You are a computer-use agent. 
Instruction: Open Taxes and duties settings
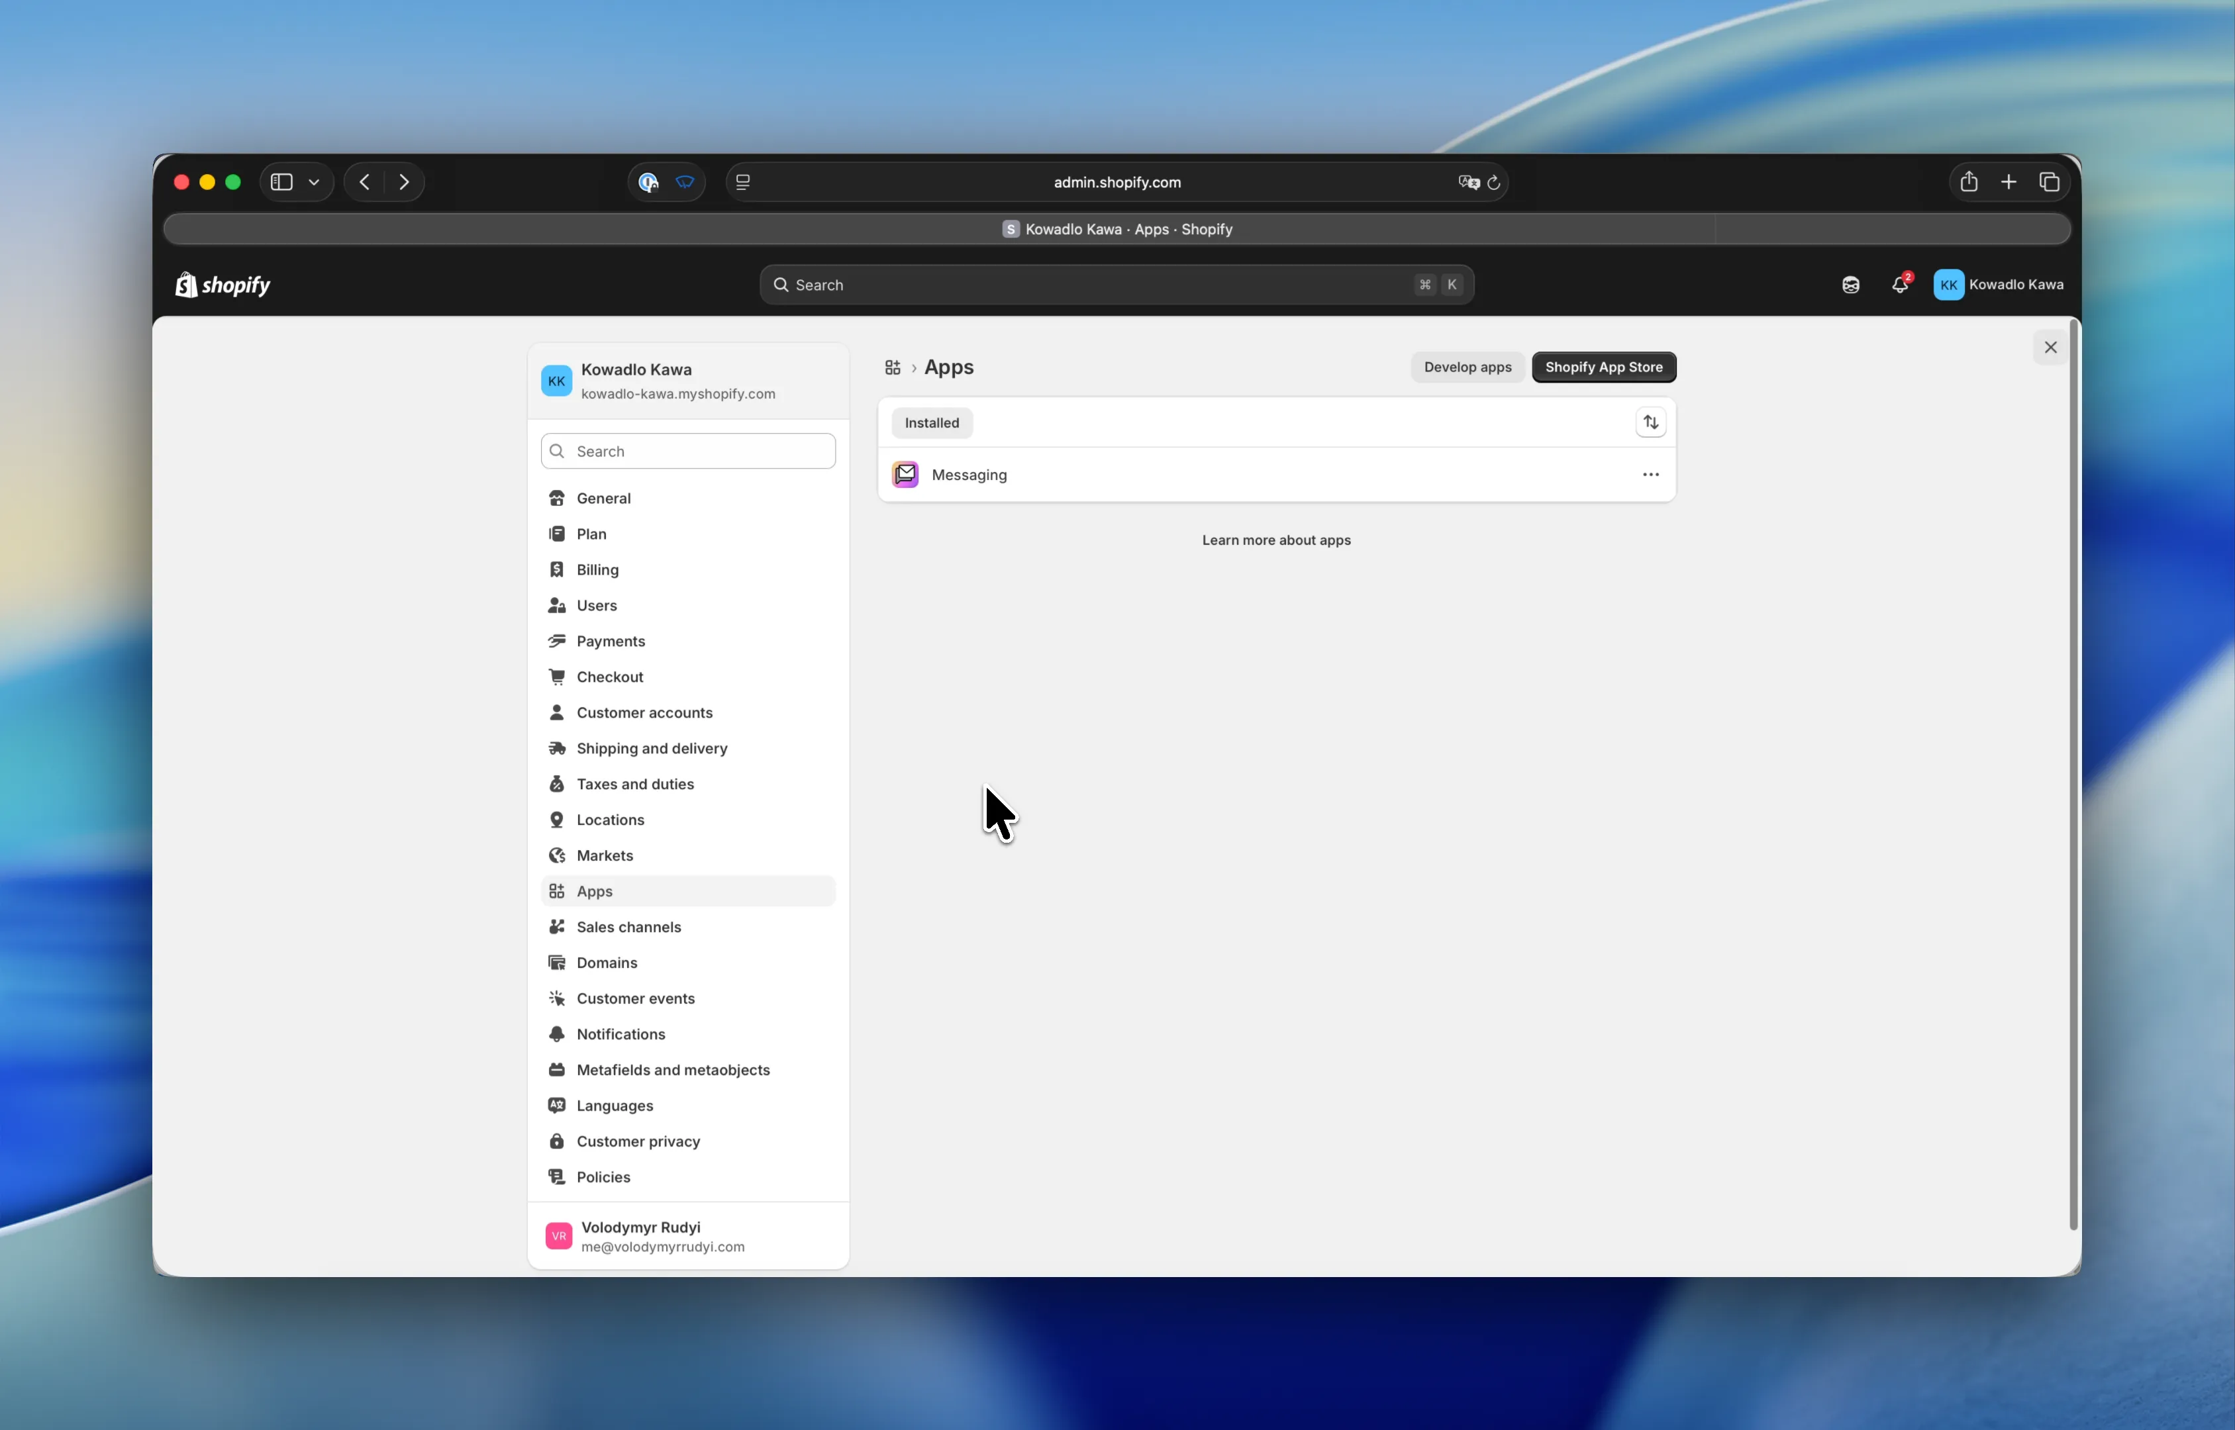635,784
